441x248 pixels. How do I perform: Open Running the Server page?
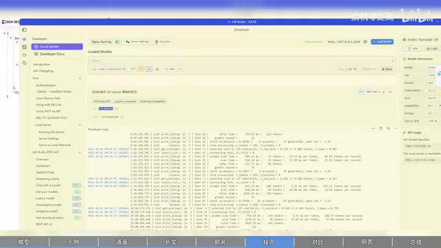click(x=52, y=132)
